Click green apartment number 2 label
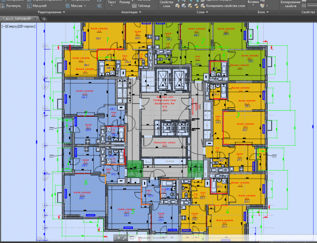This screenshot has width=317, height=243. (203, 41)
